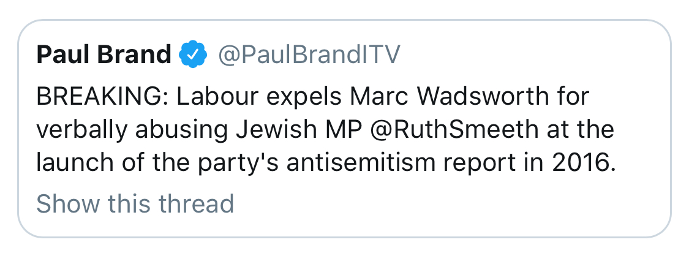Click the blue verified badge icon
Image resolution: width=689 pixels, height=253 pixels.
pyautogui.click(x=192, y=56)
